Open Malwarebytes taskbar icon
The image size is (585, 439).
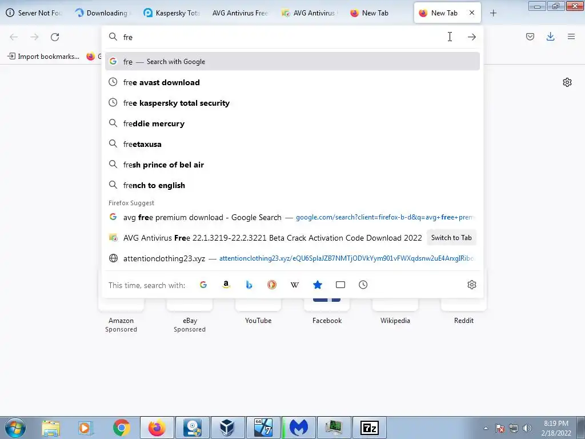point(299,428)
